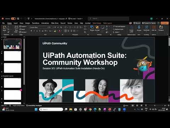The image size is (170, 128).
Task: Click the New Slide icon
Action: [16, 27]
